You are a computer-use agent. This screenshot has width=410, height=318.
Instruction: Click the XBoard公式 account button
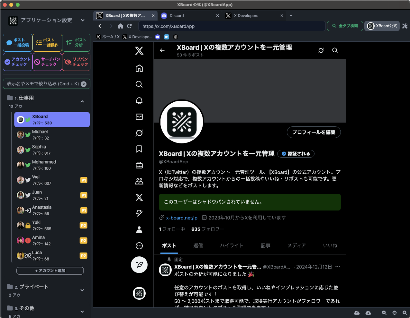pyautogui.click(x=382, y=26)
